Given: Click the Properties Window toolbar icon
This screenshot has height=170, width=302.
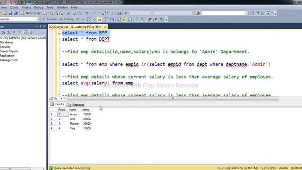Looking at the screenshot, I should [257, 13].
